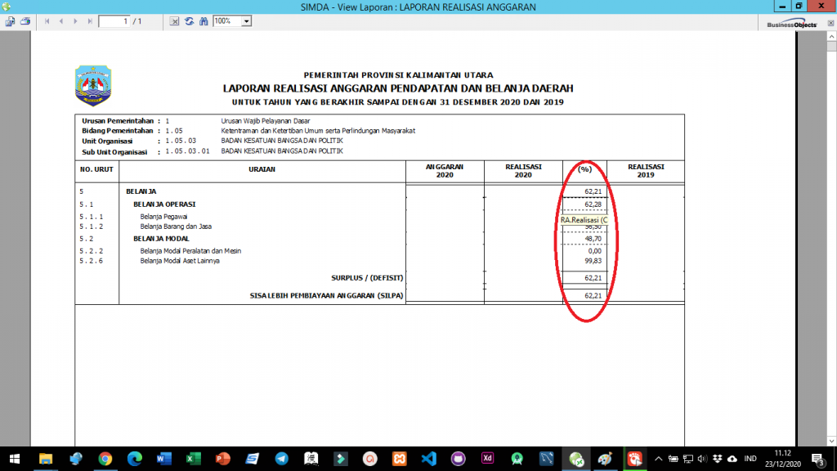Image resolution: width=837 pixels, height=471 pixels.
Task: Click the Refresh report icon
Action: coord(190,21)
